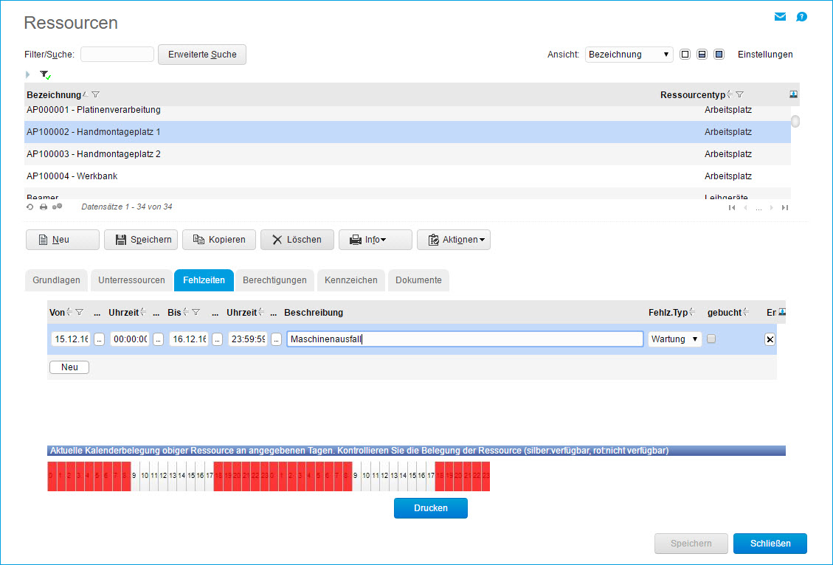Open the mail envelope icon
This screenshot has height=565, width=833.
pyautogui.click(x=780, y=17)
